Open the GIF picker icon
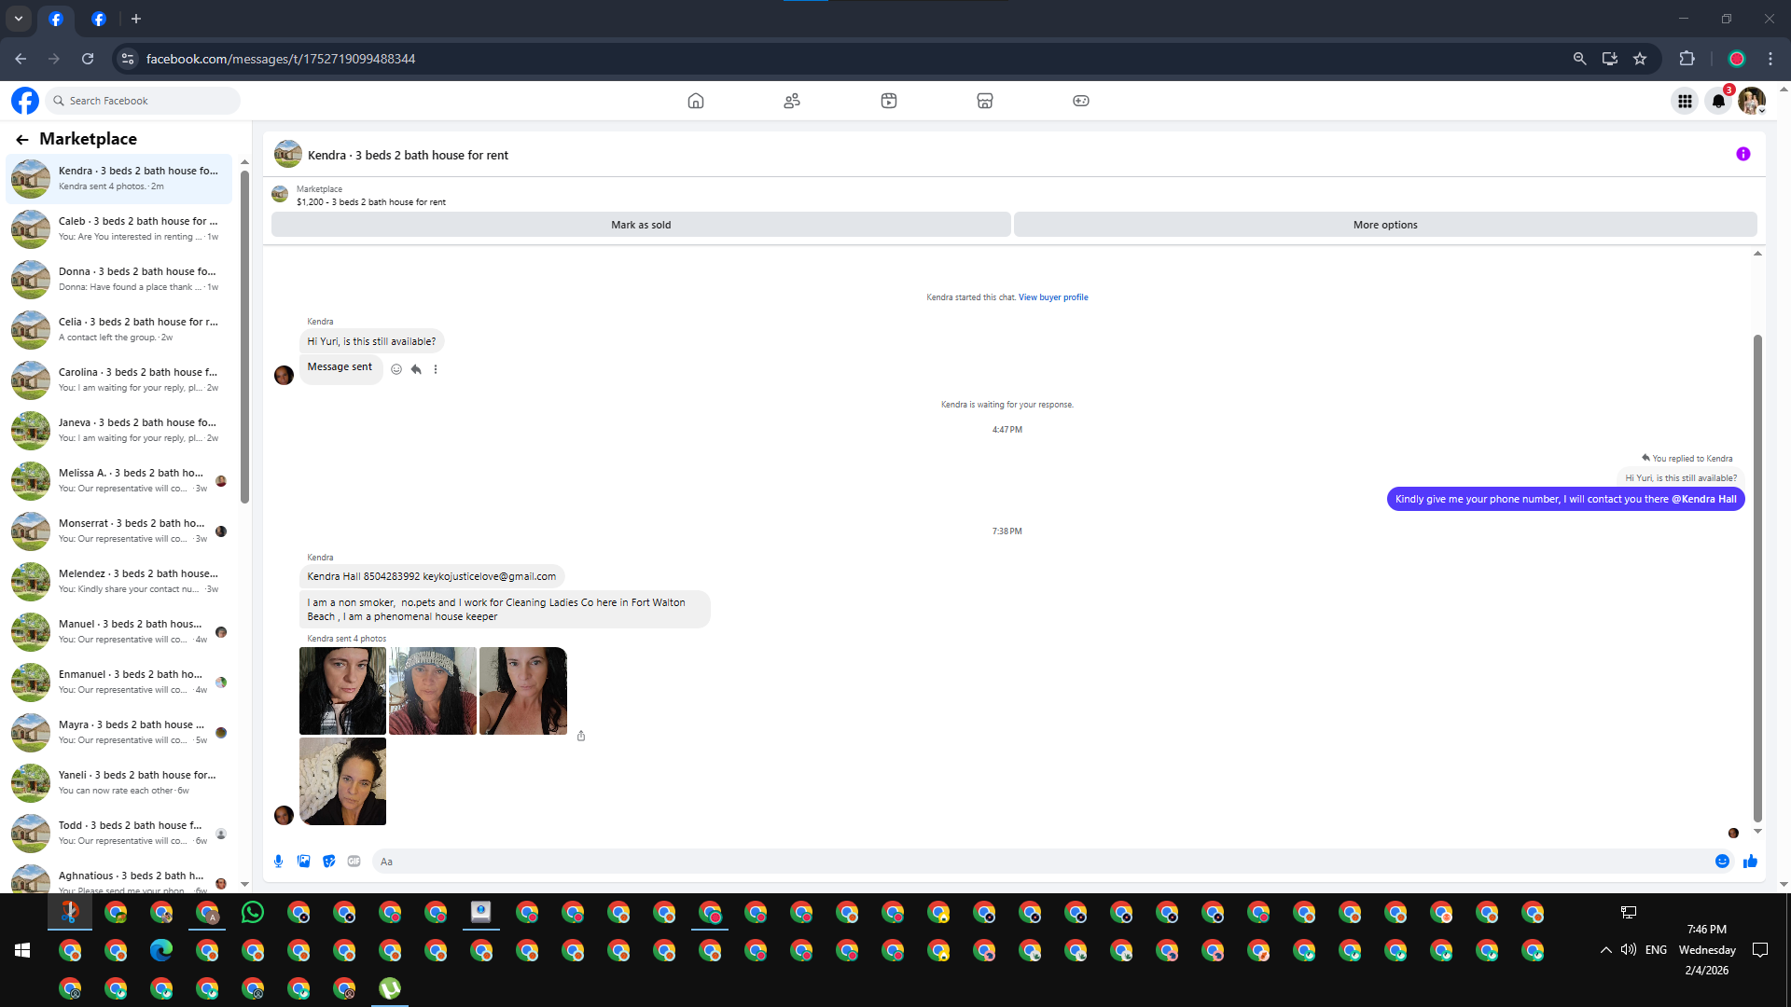This screenshot has width=1791, height=1007. point(354,862)
